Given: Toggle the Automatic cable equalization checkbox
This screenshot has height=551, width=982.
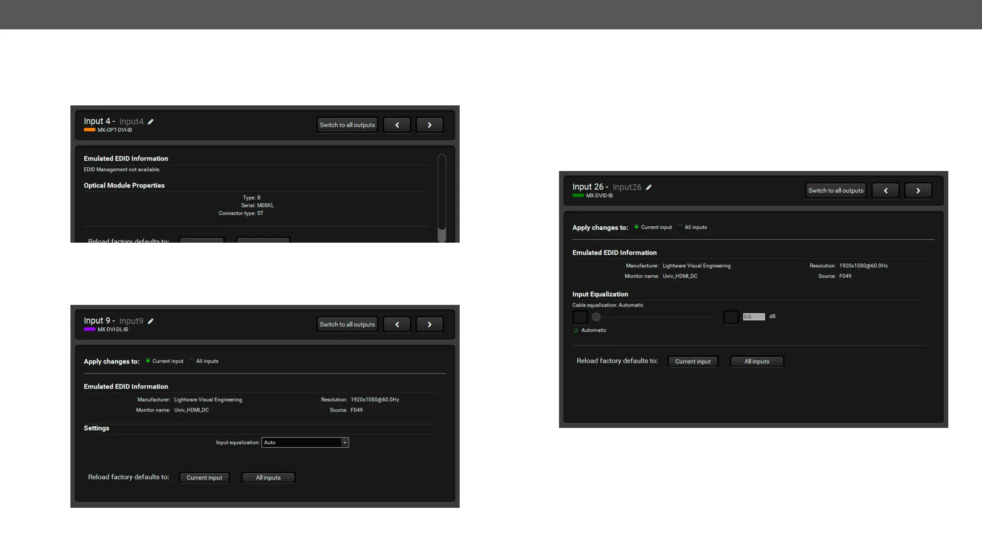Looking at the screenshot, I should (576, 330).
